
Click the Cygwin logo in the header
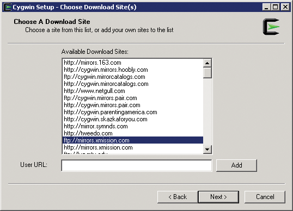pyautogui.click(x=271, y=27)
